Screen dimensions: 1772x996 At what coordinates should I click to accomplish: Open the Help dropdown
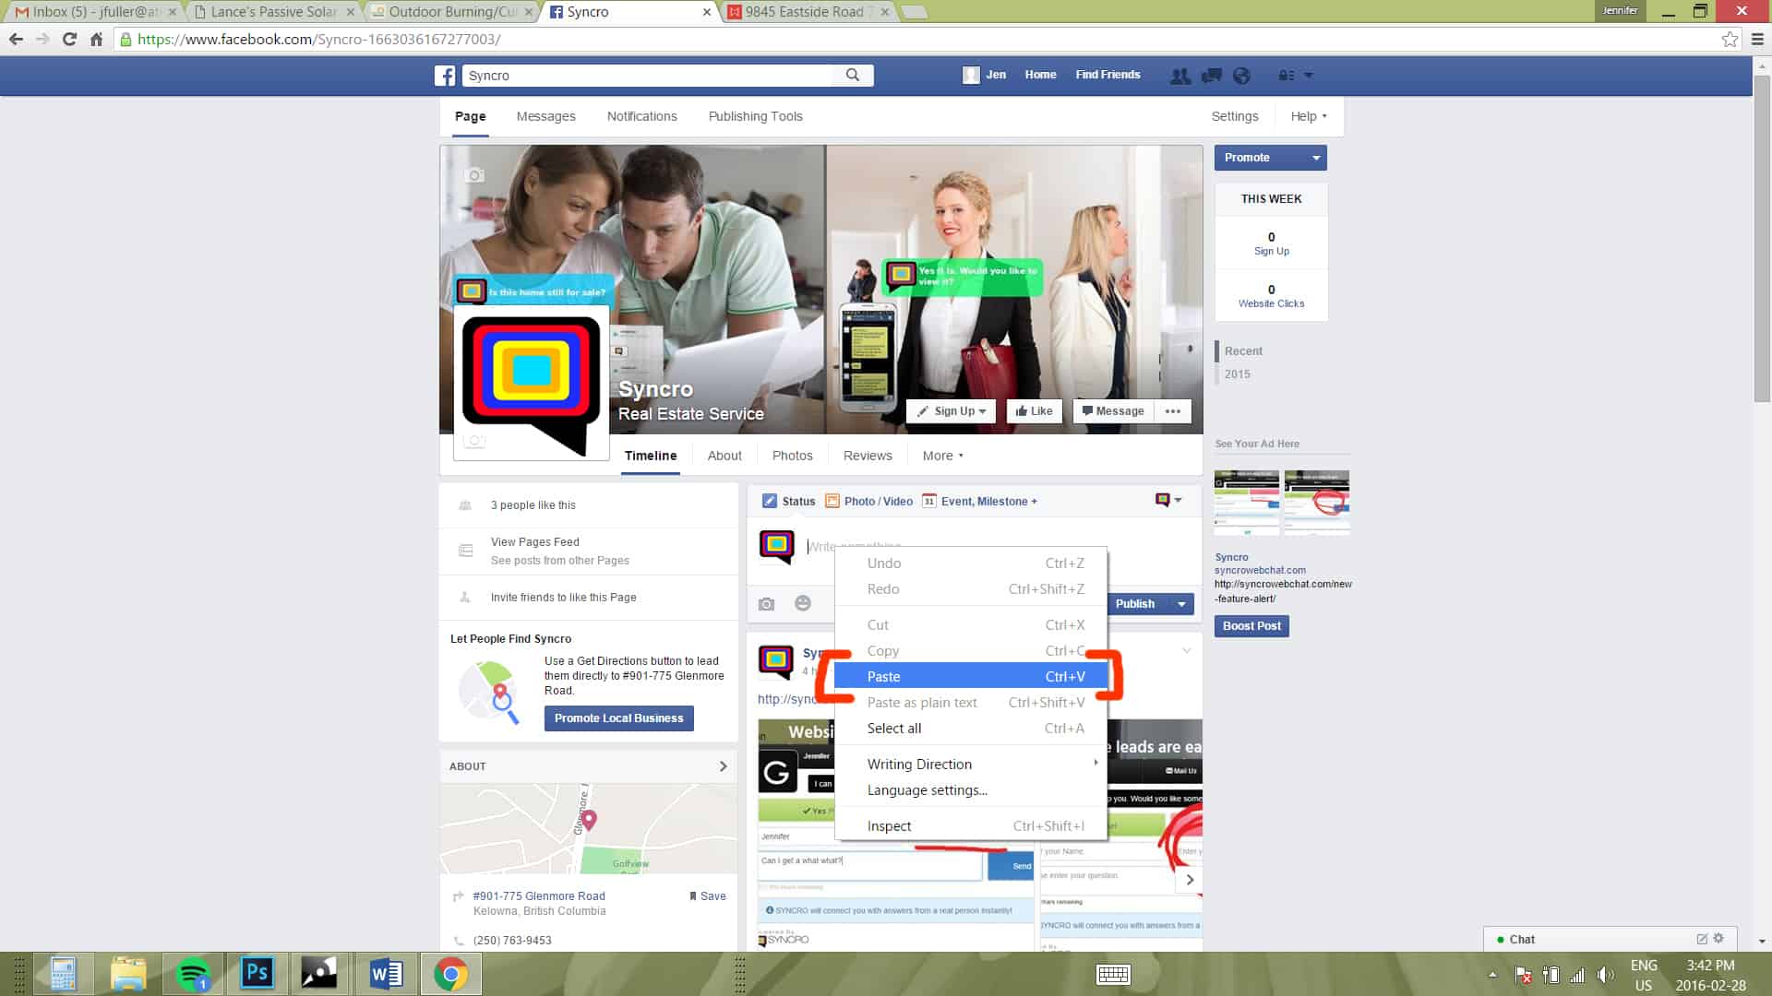pos(1309,116)
